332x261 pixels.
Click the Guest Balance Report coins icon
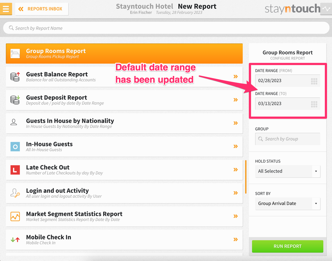[x=15, y=77]
